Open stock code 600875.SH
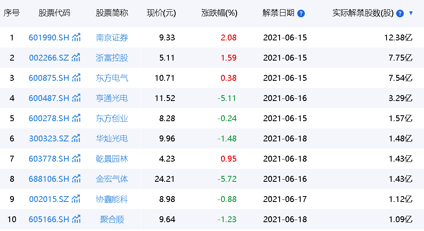The height and width of the screenshot is (231, 424). pyautogui.click(x=49, y=78)
